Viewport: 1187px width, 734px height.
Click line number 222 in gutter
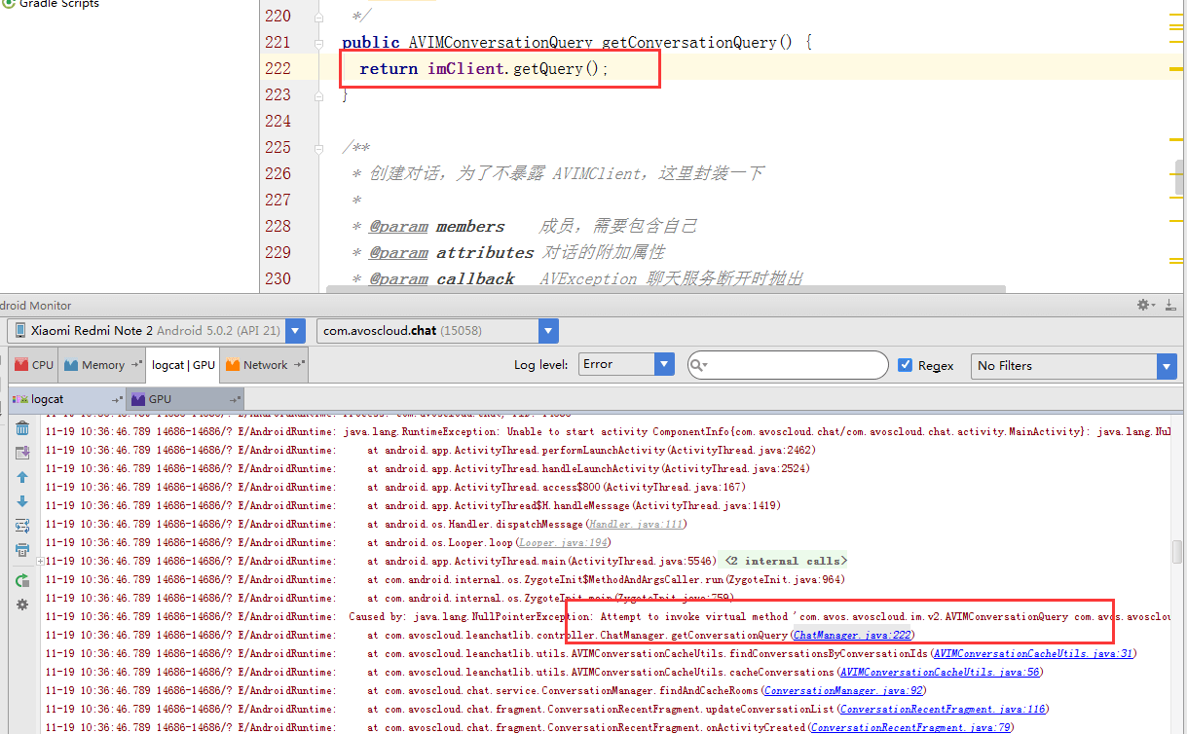click(278, 68)
